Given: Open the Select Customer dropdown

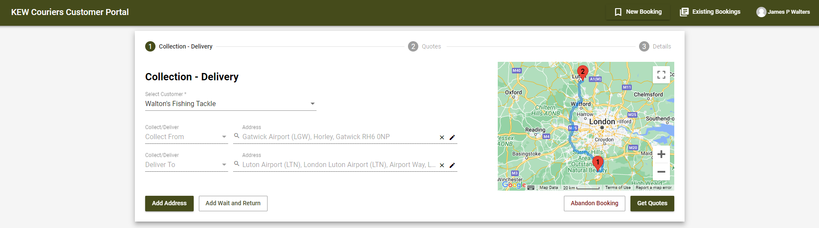Looking at the screenshot, I should click(231, 103).
